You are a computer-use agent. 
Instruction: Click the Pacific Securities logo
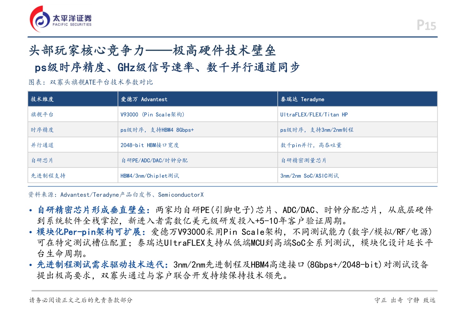click(61, 19)
